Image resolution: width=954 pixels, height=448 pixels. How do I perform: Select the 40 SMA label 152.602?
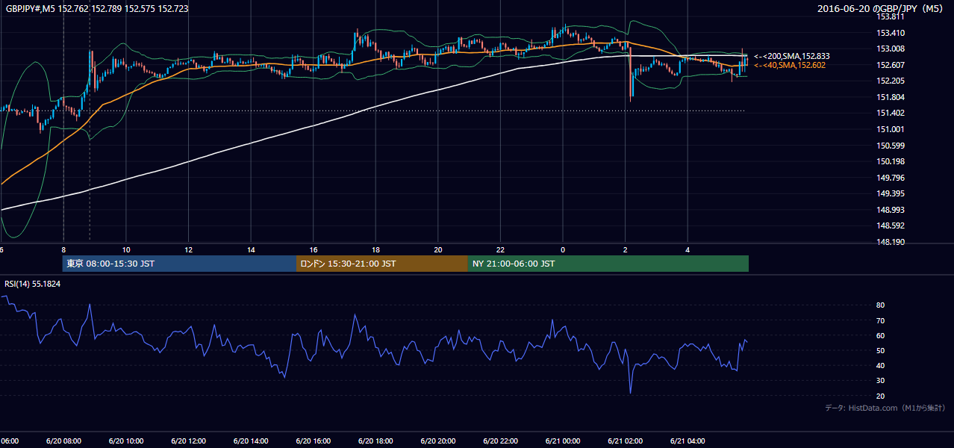790,66
